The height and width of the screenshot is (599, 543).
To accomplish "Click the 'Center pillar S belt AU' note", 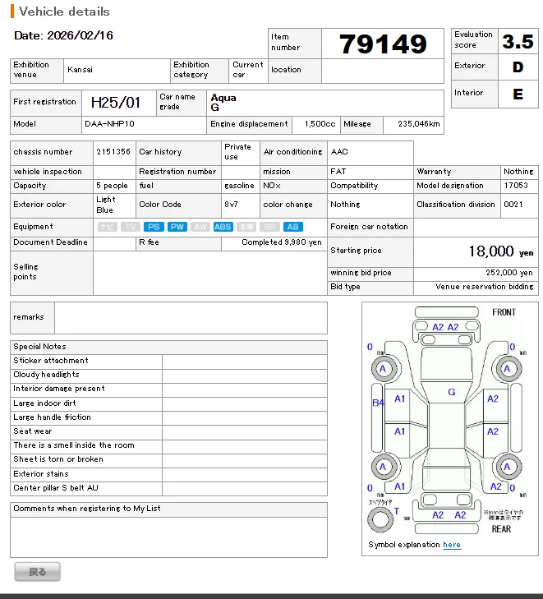I will (56, 488).
